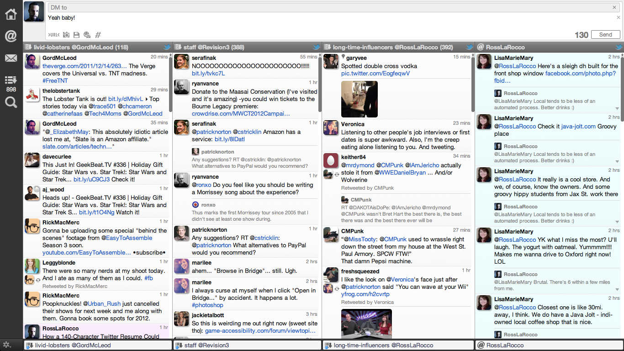Send the direct message
The width and height of the screenshot is (624, 351).
point(605,35)
